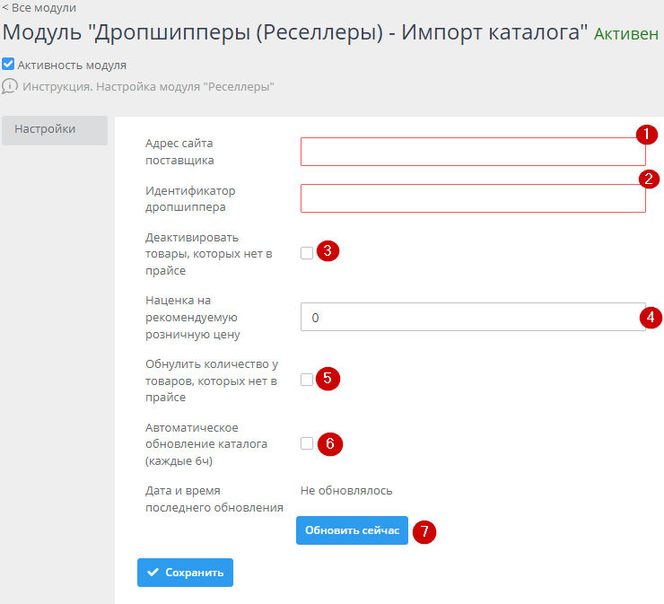Click the red number 3 marker
This screenshot has width=664, height=604.
coord(328,251)
